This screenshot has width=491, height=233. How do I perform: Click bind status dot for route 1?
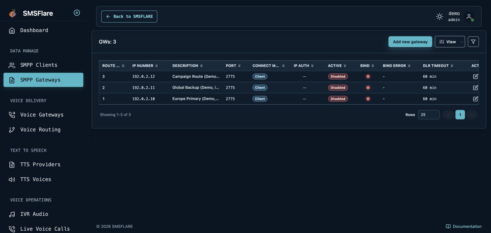click(x=368, y=99)
